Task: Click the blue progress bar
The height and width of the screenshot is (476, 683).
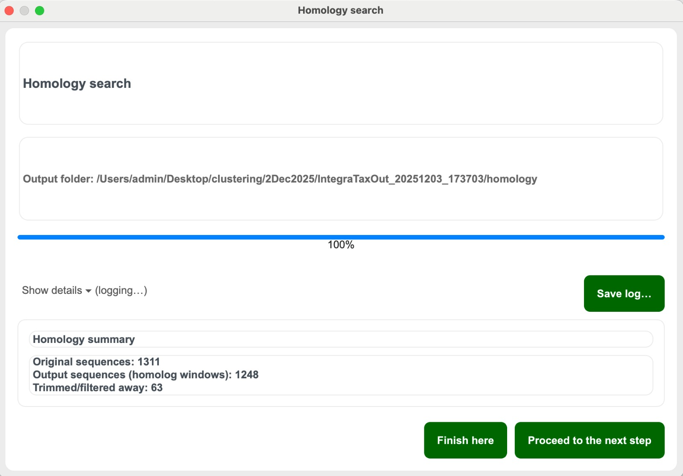Action: [x=341, y=237]
